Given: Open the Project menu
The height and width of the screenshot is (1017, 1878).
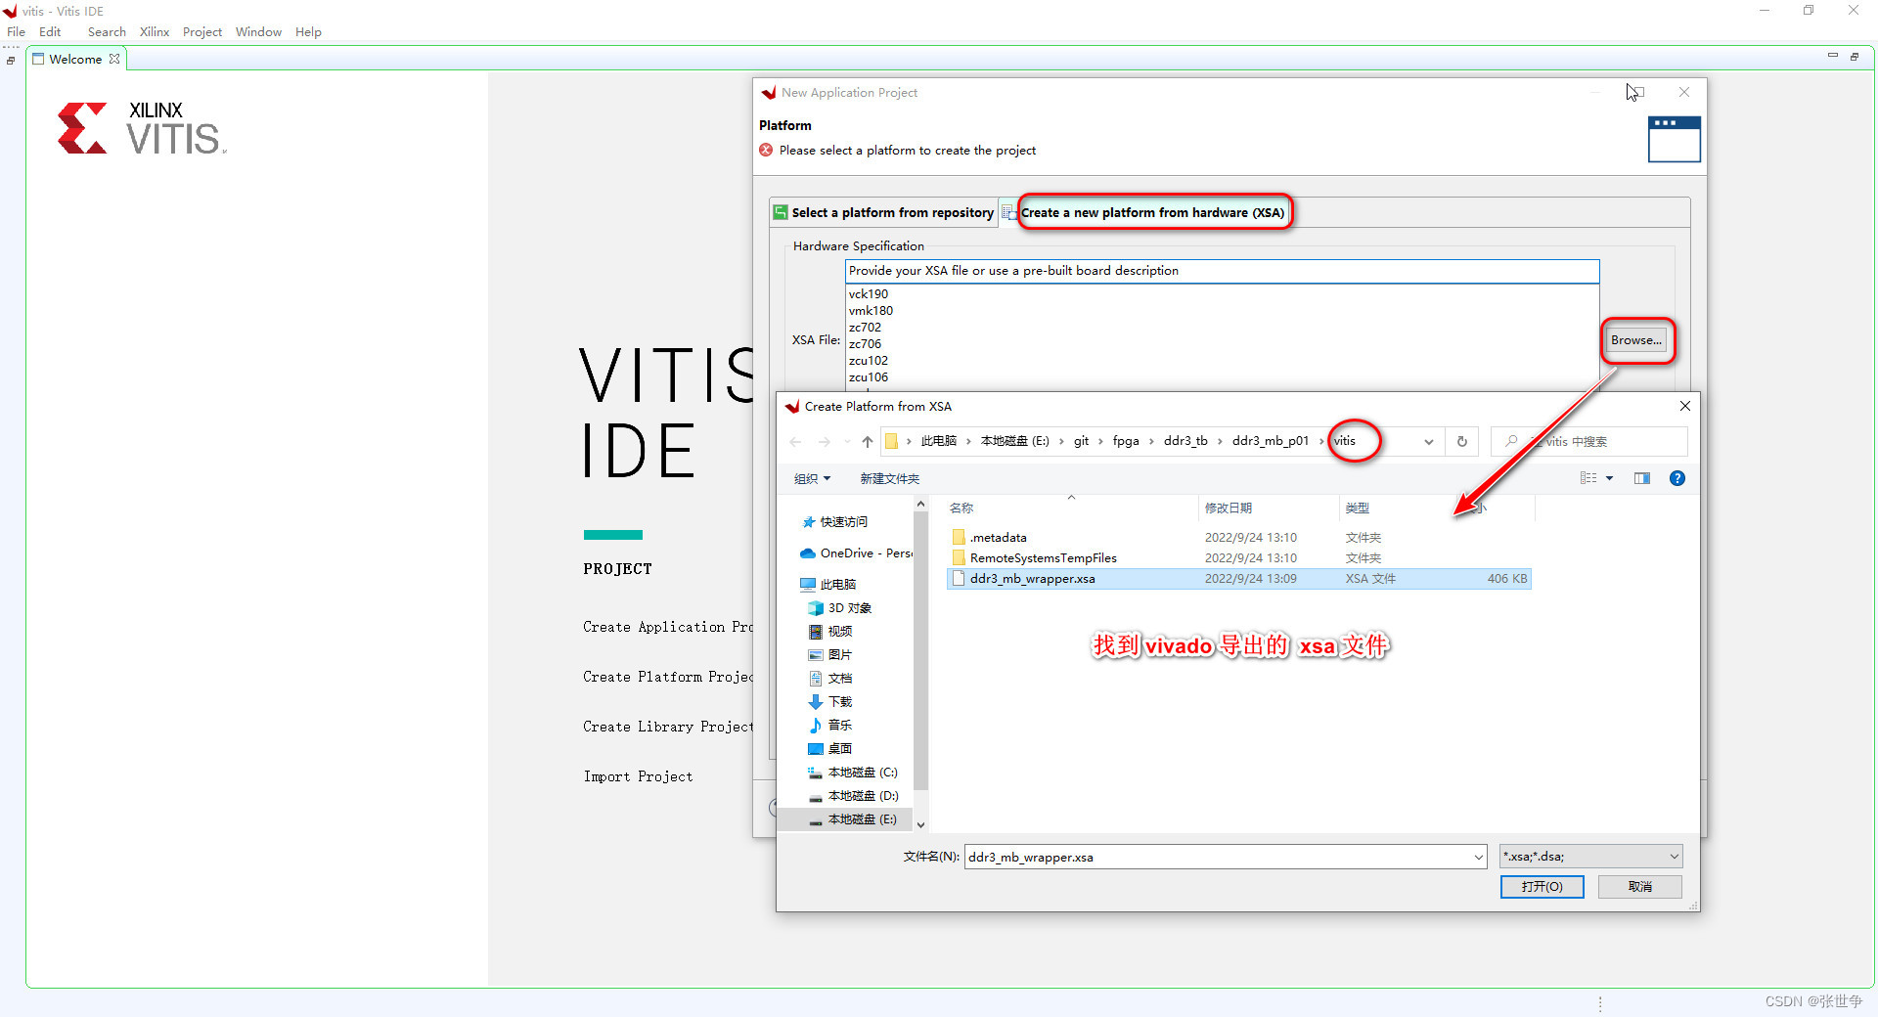Looking at the screenshot, I should pyautogui.click(x=202, y=32).
